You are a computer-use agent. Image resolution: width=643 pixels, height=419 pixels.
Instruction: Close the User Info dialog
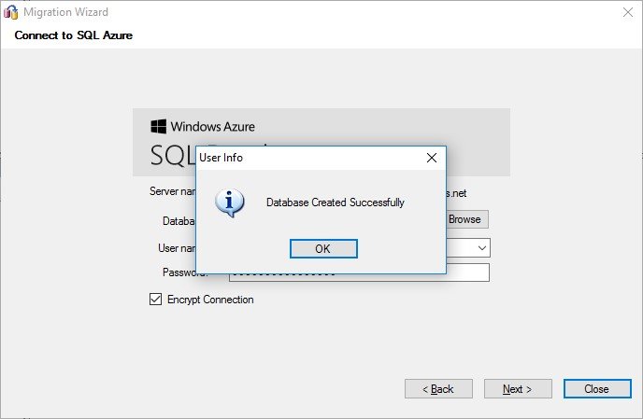coord(432,158)
